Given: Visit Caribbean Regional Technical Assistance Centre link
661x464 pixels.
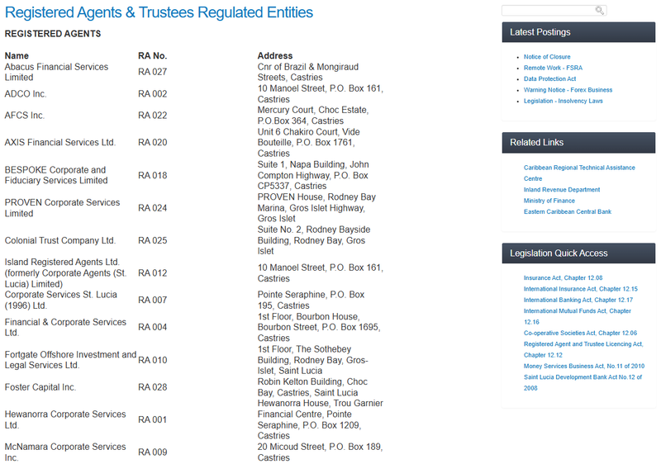Looking at the screenshot, I should point(579,173).
